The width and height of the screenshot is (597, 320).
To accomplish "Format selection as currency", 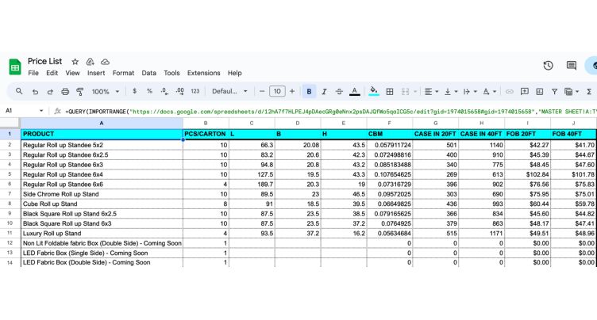I will [x=134, y=91].
